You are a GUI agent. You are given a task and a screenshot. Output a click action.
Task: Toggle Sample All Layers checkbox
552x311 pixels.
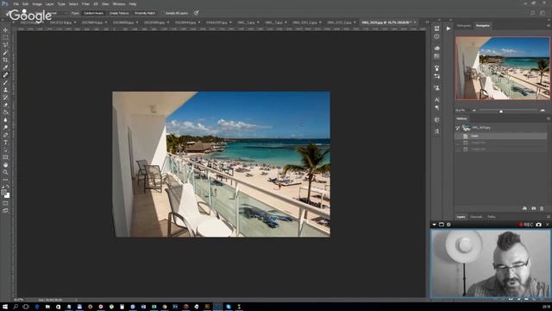point(163,13)
